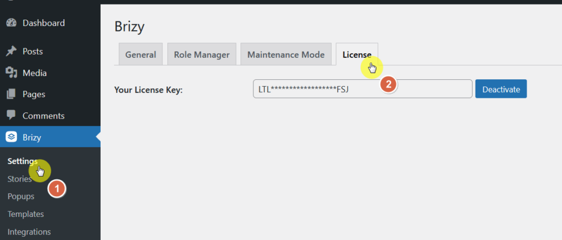Open Templates in the Brizy submenu
The image size is (562, 240).
(x=26, y=214)
